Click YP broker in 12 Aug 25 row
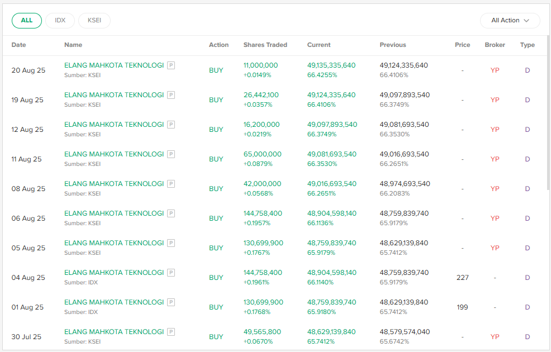The width and height of the screenshot is (551, 352). [495, 129]
